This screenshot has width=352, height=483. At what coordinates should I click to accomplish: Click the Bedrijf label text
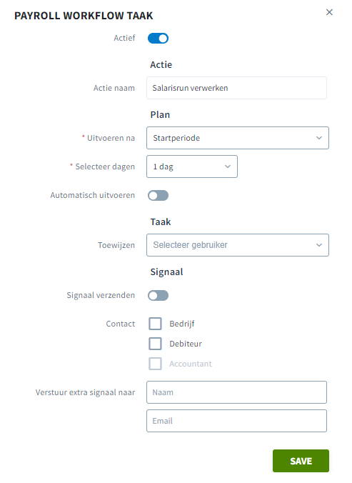pyautogui.click(x=182, y=324)
